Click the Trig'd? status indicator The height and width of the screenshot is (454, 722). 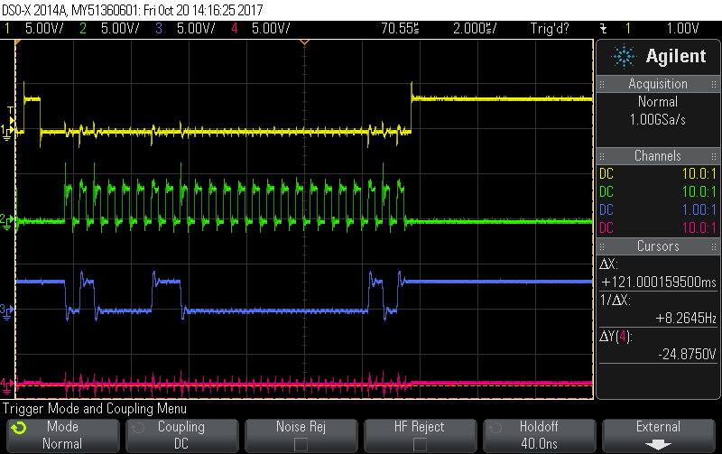coord(550,29)
